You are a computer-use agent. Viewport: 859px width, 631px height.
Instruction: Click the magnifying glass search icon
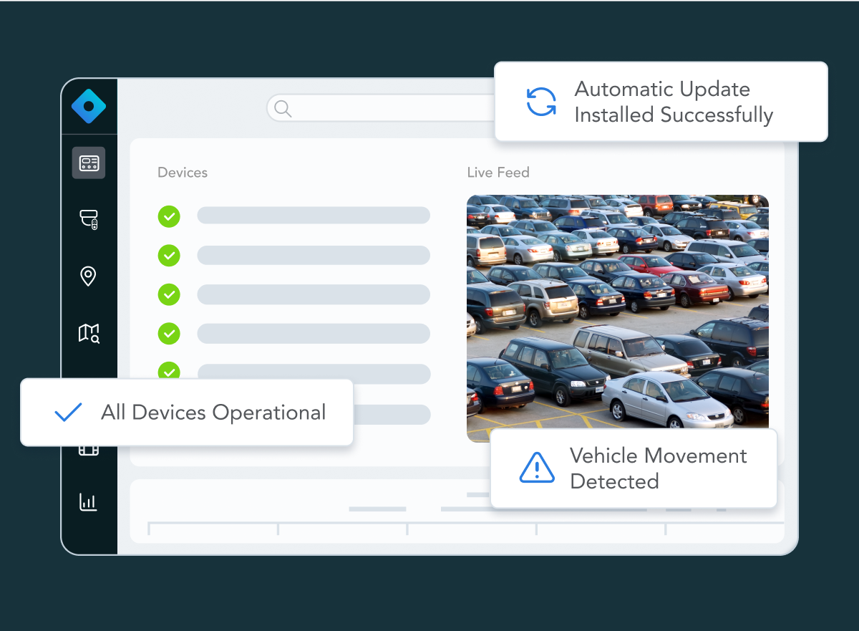283,108
